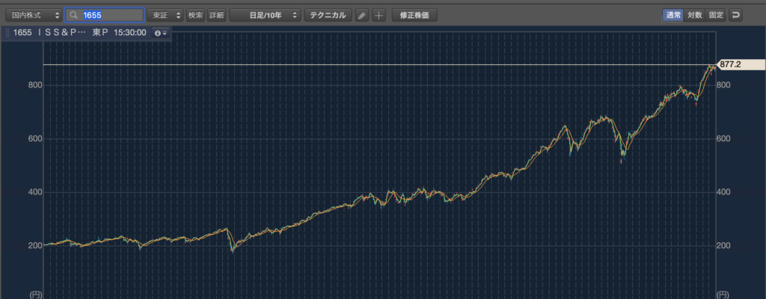
Task: Open the info dropdown beside 15:30:00
Action: coord(162,33)
